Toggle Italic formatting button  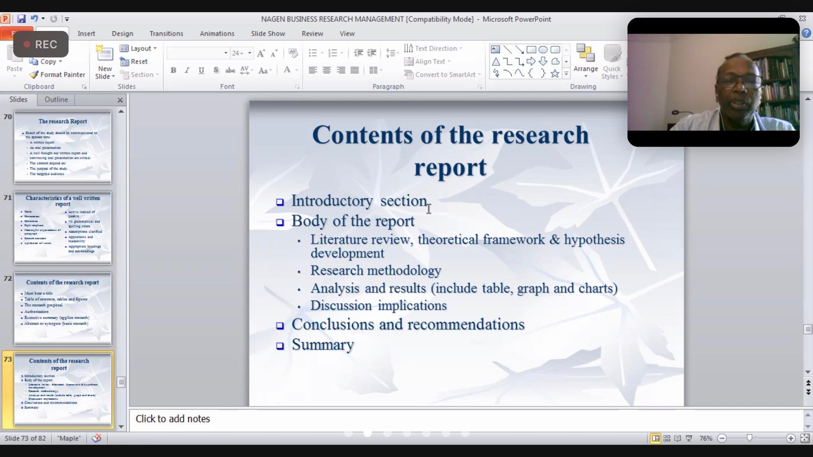(187, 70)
